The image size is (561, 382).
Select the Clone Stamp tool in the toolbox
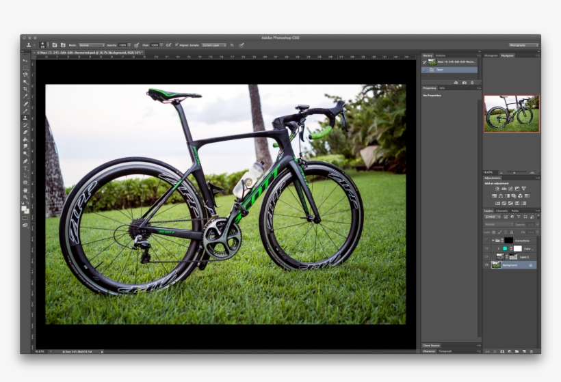pyautogui.click(x=25, y=118)
